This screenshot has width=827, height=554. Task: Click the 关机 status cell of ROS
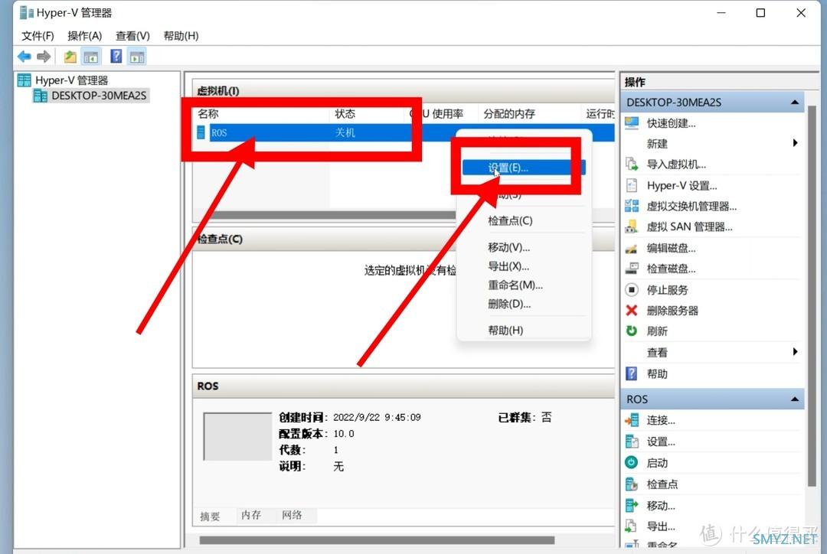[345, 132]
